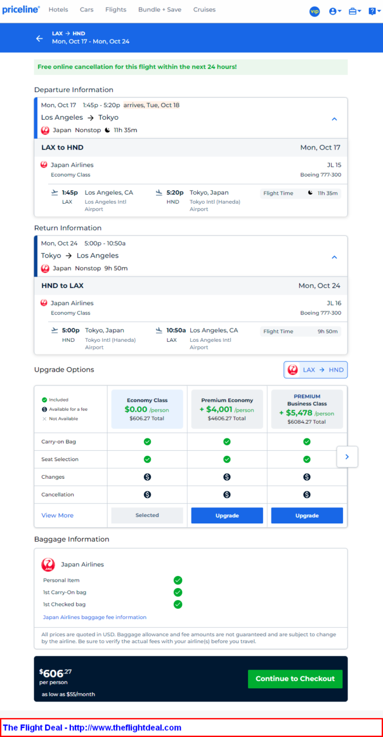Click Business Class Seat Selection checkmark

pos(307,459)
